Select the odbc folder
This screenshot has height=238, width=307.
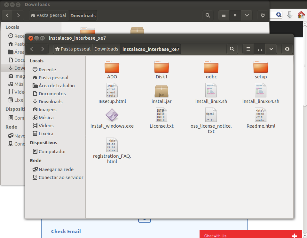(x=211, y=67)
